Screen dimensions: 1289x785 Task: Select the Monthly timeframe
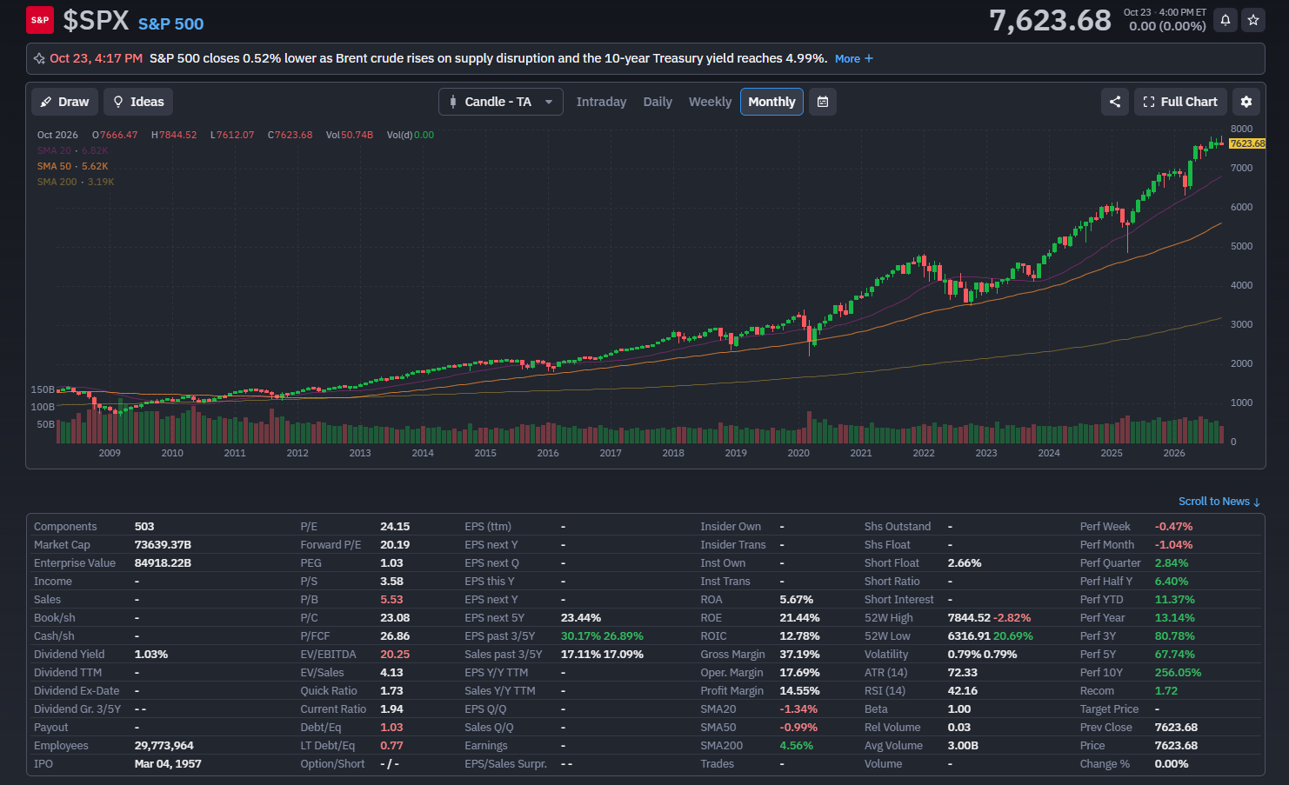click(771, 102)
